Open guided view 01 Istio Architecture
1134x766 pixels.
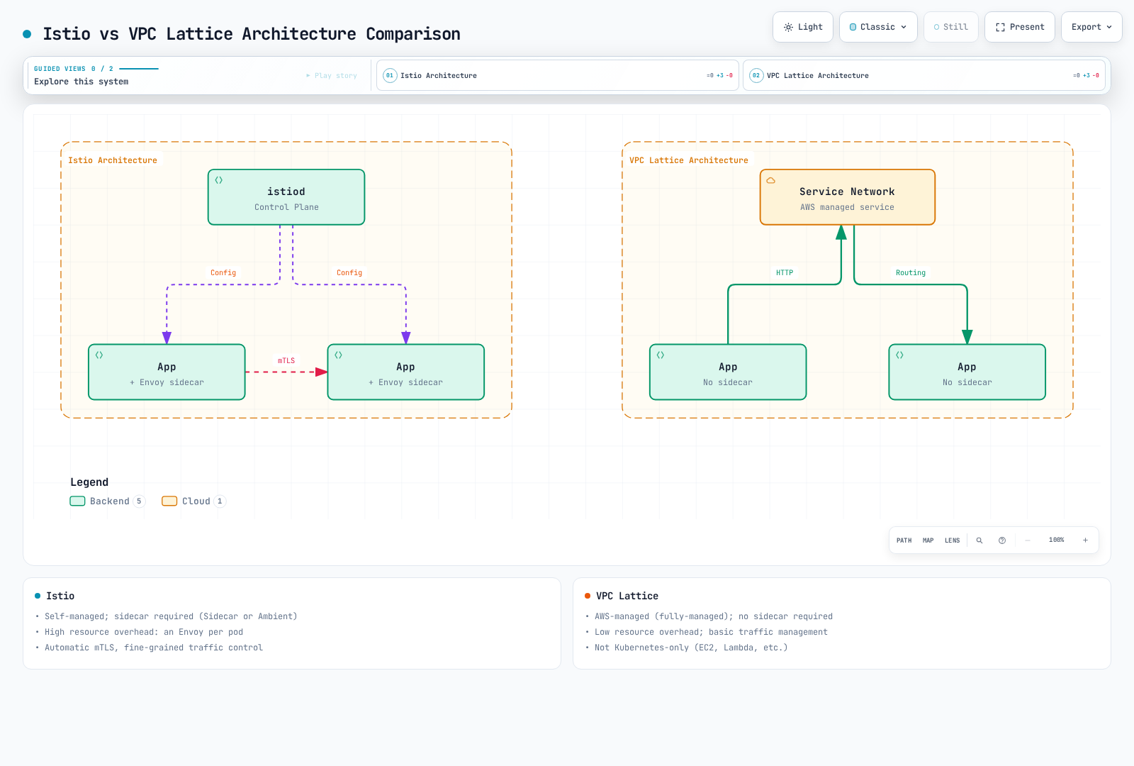click(557, 75)
